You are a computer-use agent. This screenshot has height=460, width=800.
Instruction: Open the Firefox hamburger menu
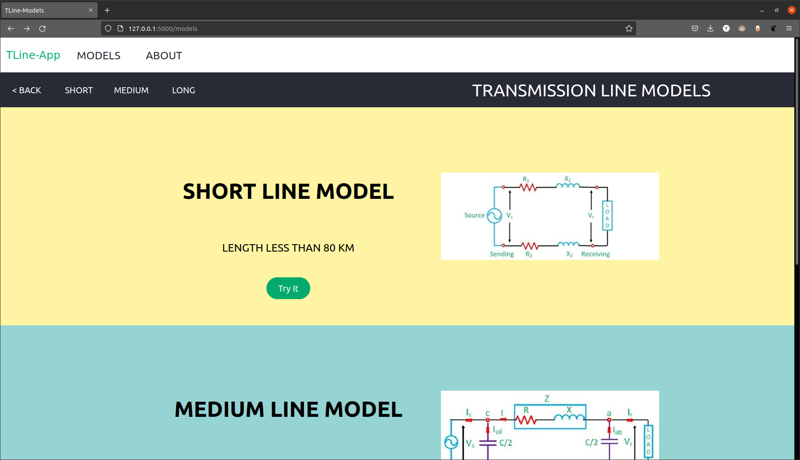tap(789, 28)
